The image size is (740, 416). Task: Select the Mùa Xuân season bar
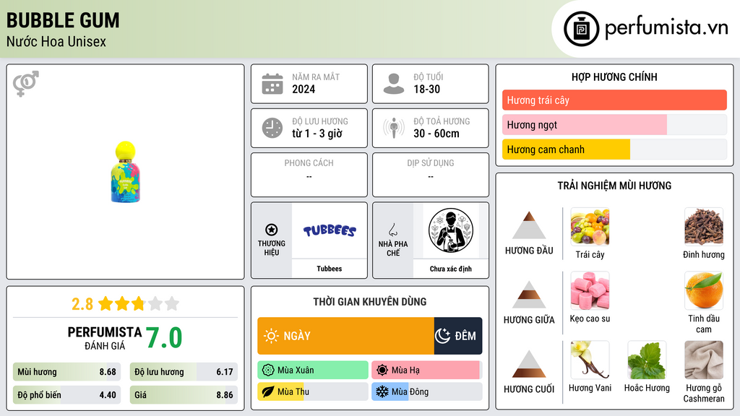click(x=313, y=370)
